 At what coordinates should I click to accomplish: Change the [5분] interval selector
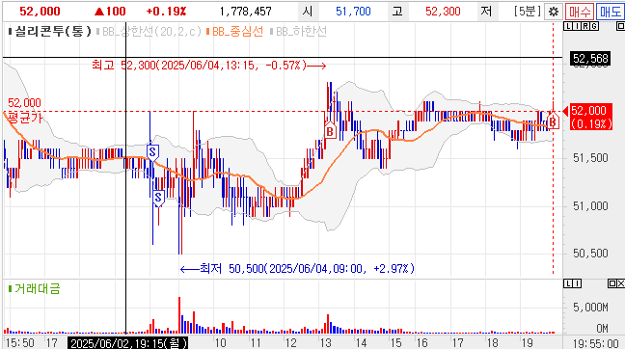pos(527,12)
